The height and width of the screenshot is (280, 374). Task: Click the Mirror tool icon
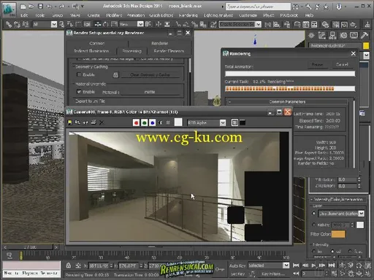tap(268, 24)
